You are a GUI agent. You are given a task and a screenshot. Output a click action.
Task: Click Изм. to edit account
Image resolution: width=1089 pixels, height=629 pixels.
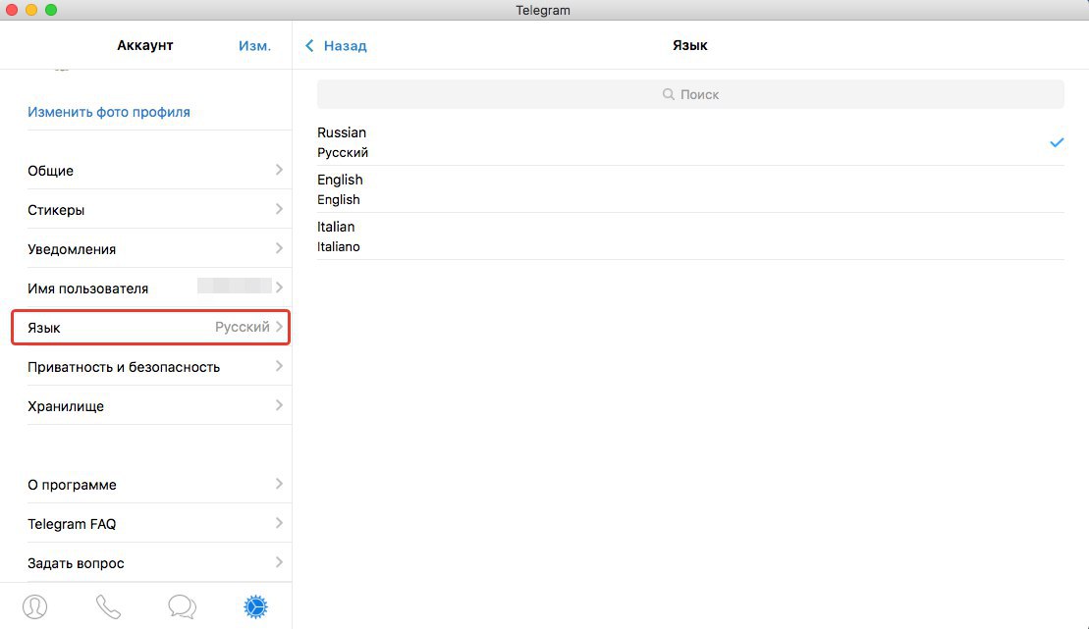[x=255, y=46]
